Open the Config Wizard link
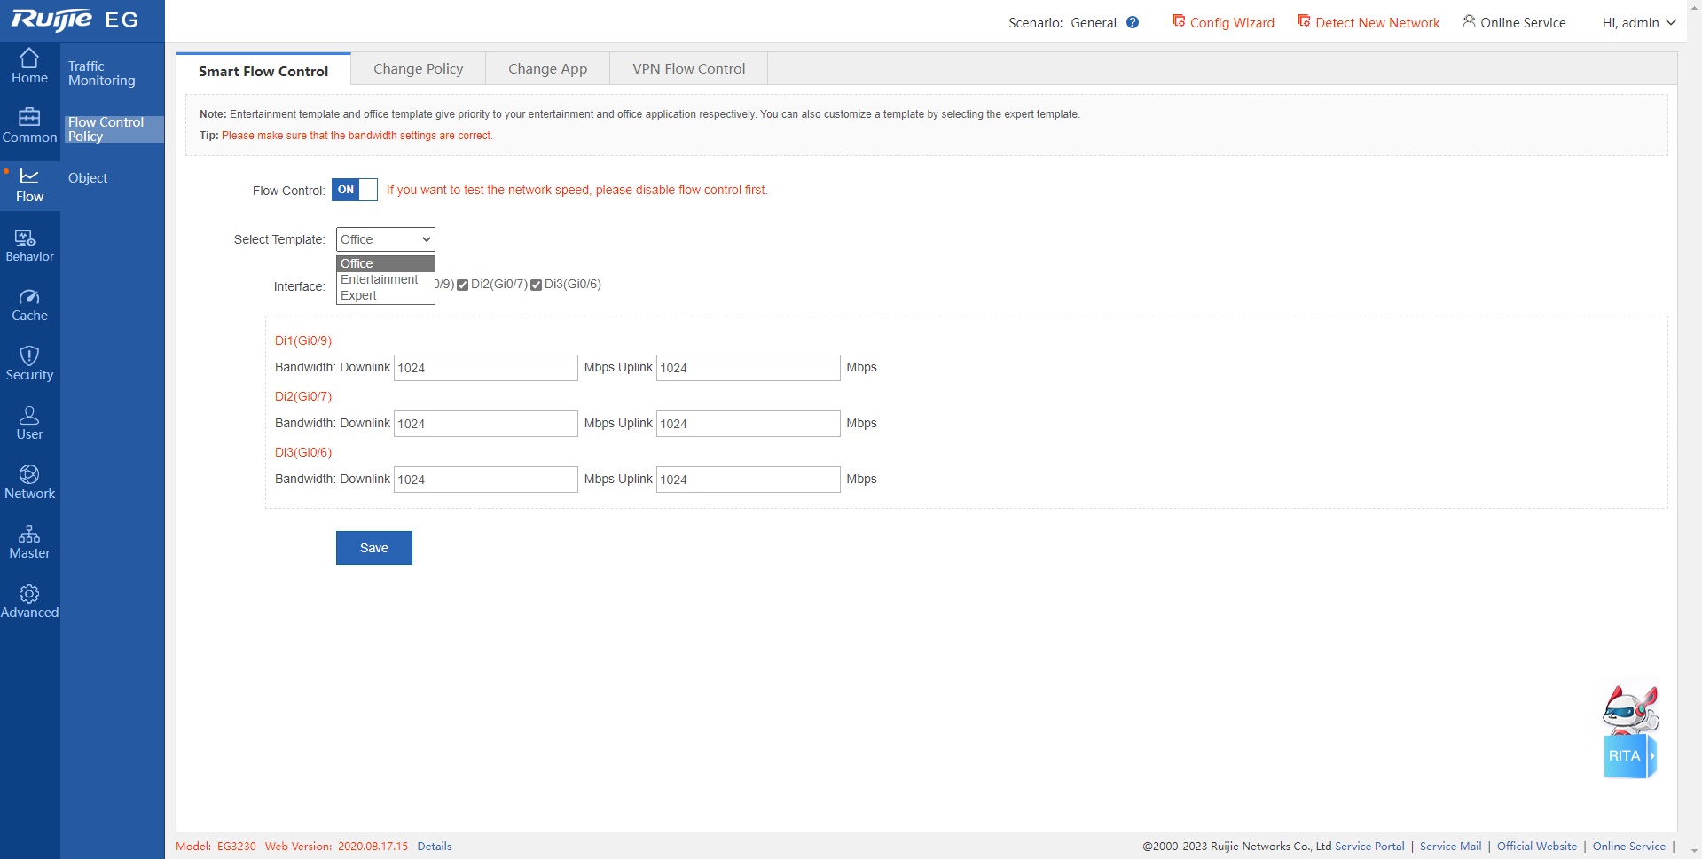Screen dimensions: 1702x859 pos(1223,23)
